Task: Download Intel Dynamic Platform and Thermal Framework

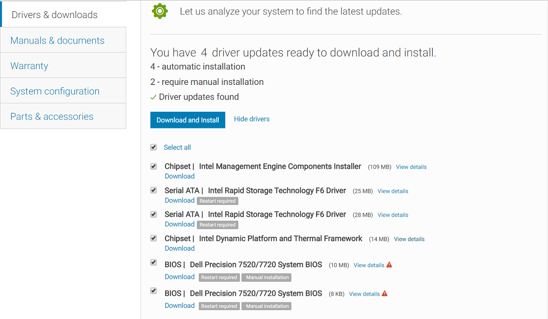Action: point(180,248)
